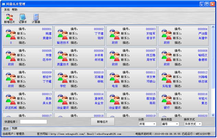Click the vertical scrollbar thumb

point(213,58)
